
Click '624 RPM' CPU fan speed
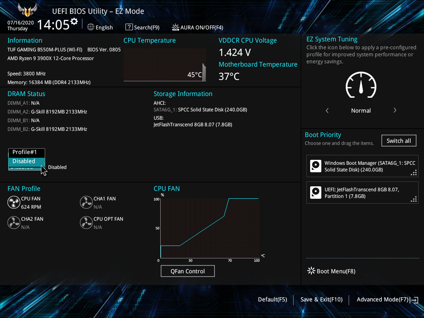(31, 207)
